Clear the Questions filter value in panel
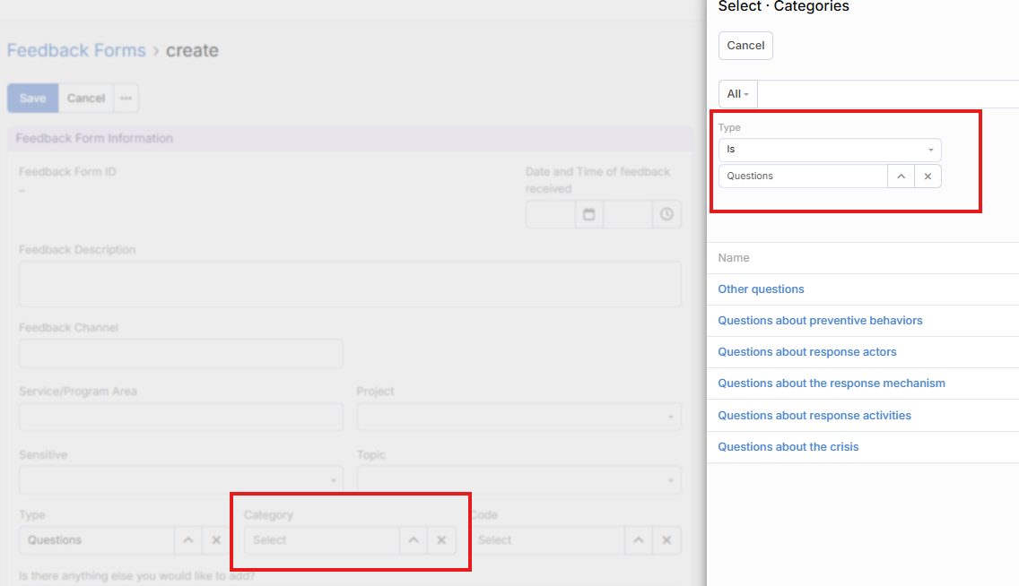The height and width of the screenshot is (586, 1019). (x=928, y=177)
